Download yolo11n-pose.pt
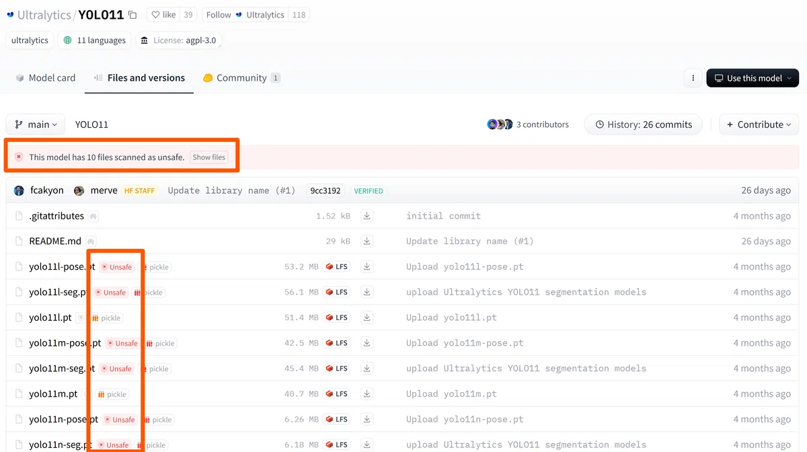 (367, 419)
